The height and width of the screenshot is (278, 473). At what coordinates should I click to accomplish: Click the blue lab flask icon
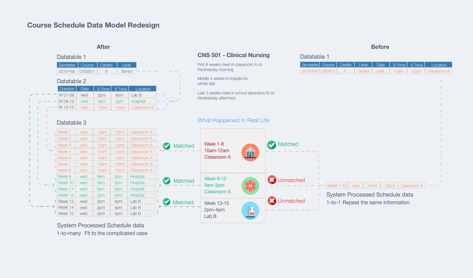(250, 210)
